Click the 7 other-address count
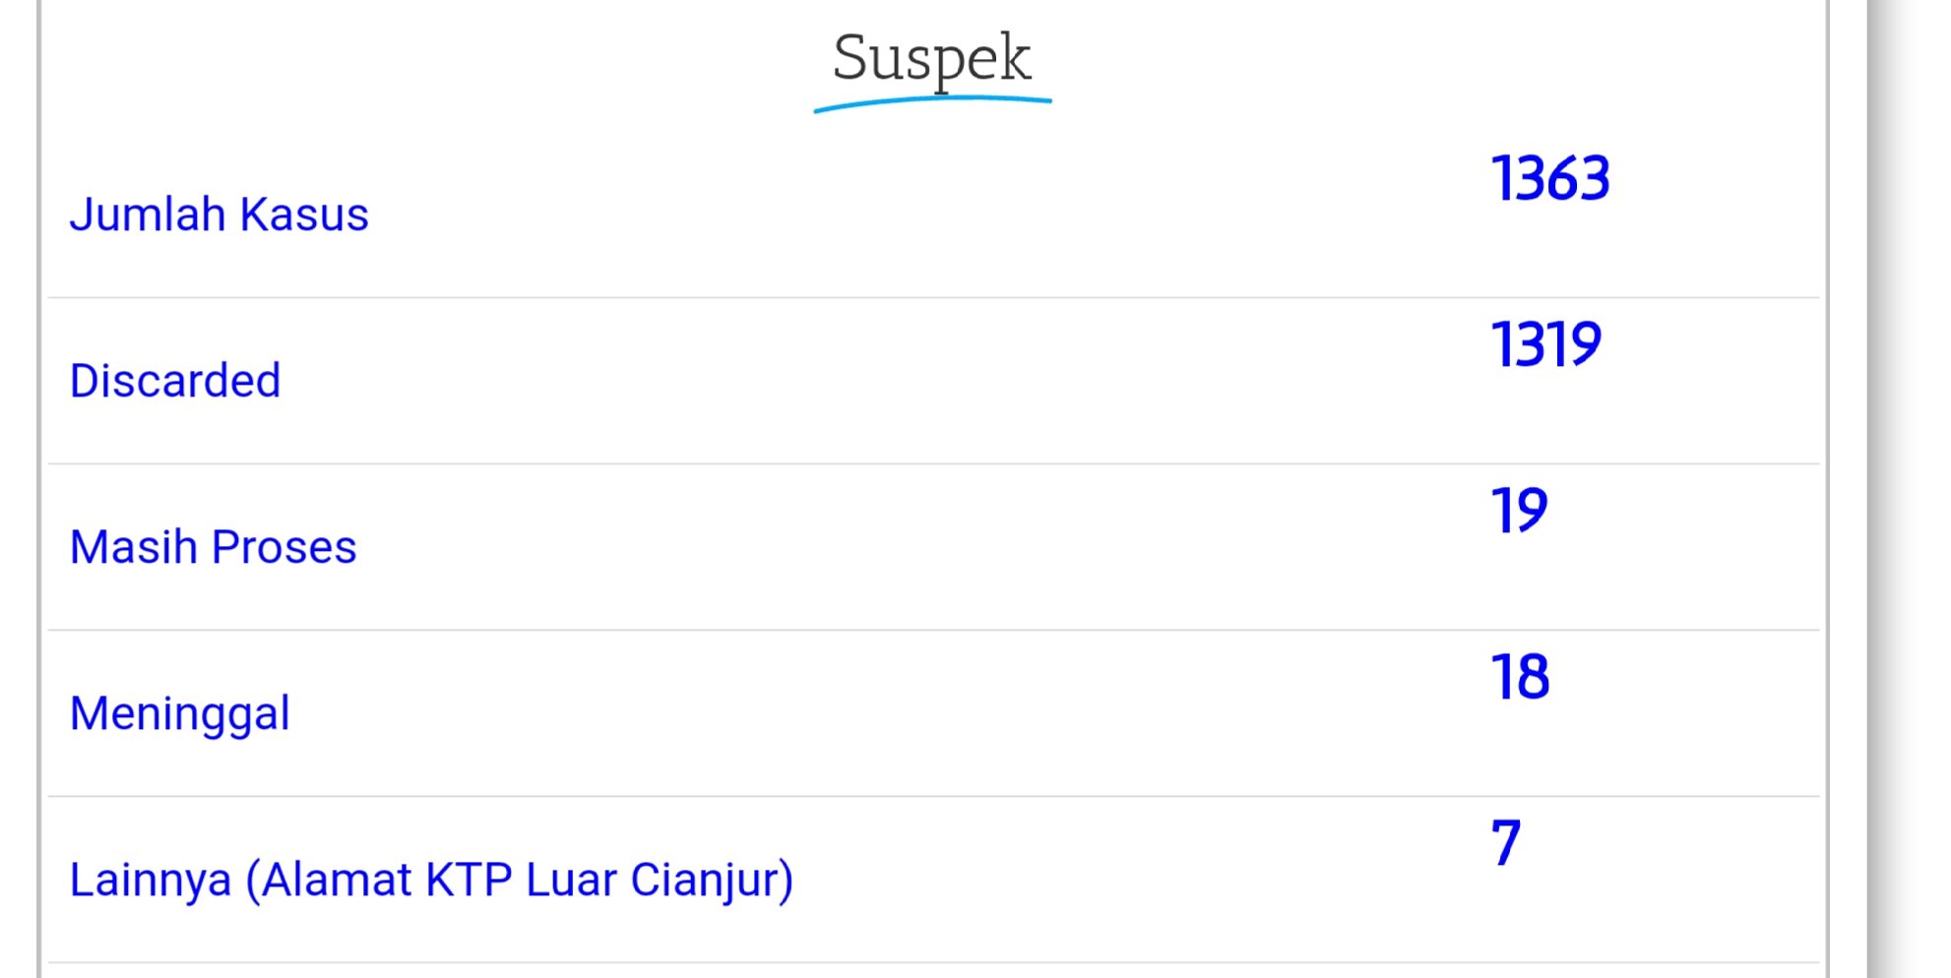The width and height of the screenshot is (1951, 978). pos(1506,843)
